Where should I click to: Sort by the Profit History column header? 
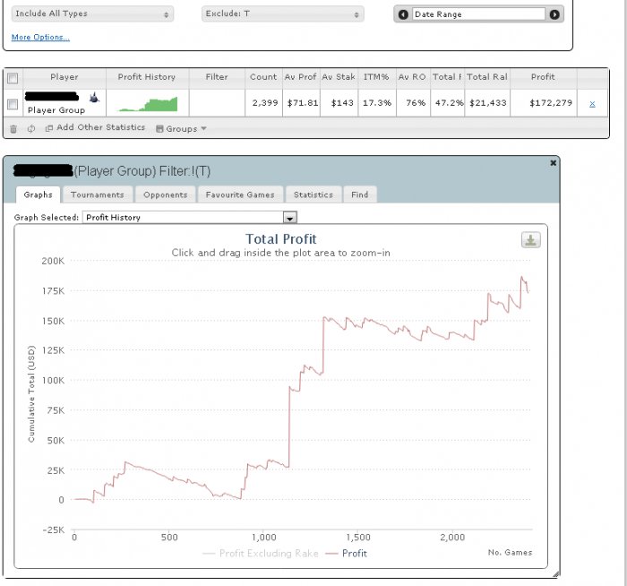(147, 77)
